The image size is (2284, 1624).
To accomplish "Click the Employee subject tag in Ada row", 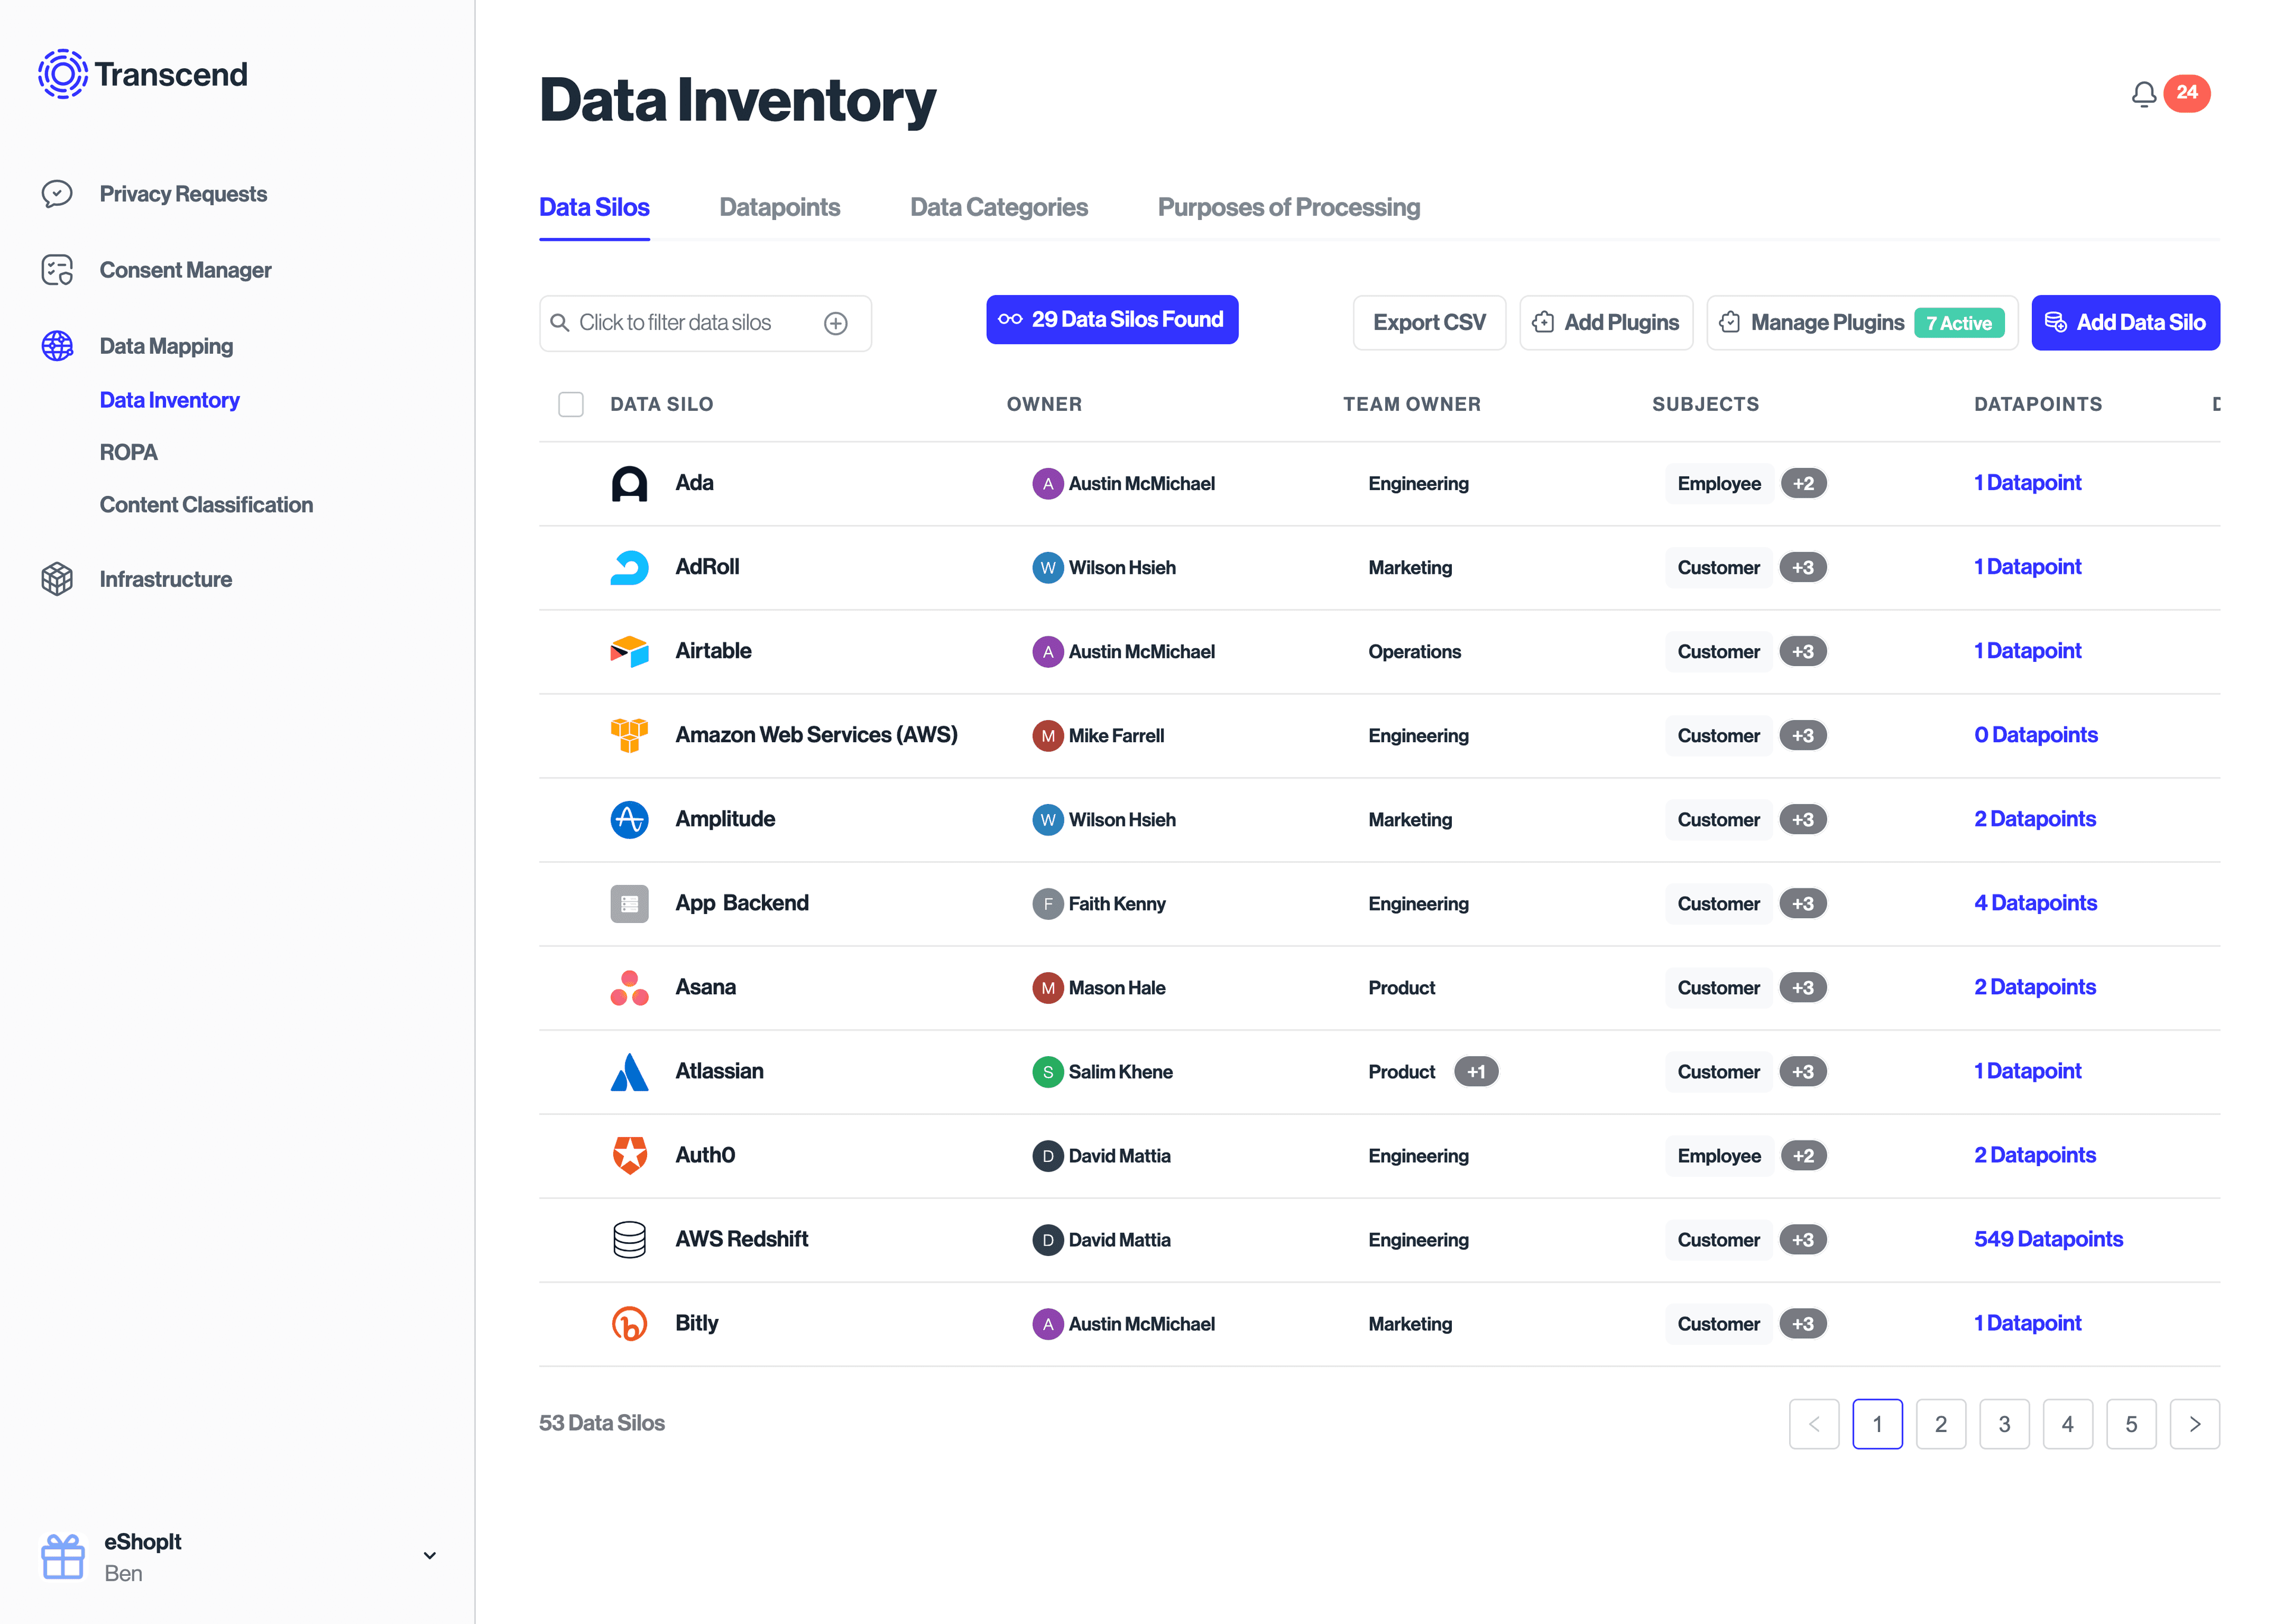I will (x=1719, y=484).
